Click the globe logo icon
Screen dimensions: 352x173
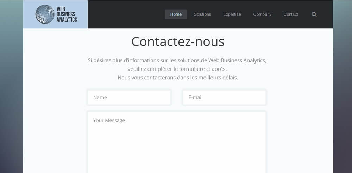click(45, 14)
